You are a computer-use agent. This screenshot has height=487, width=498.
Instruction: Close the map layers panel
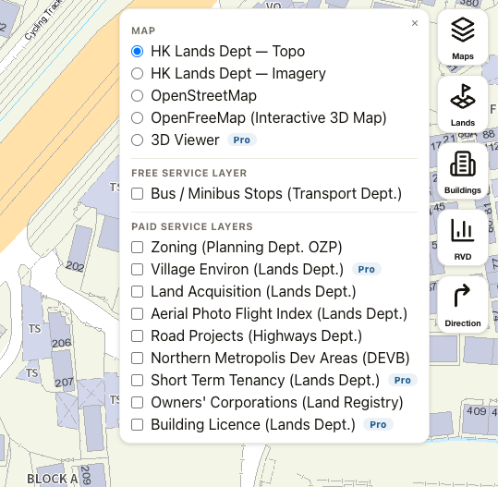pyautogui.click(x=415, y=23)
